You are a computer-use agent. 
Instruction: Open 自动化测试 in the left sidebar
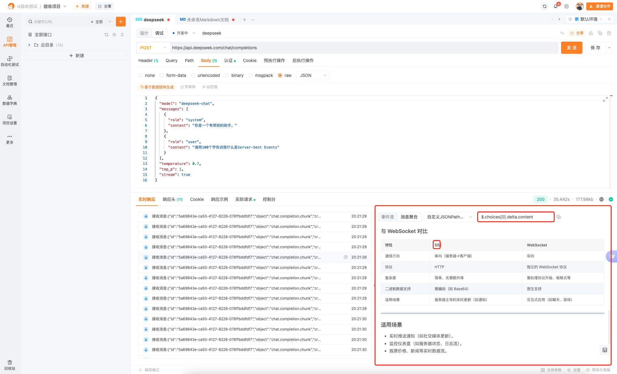10,61
